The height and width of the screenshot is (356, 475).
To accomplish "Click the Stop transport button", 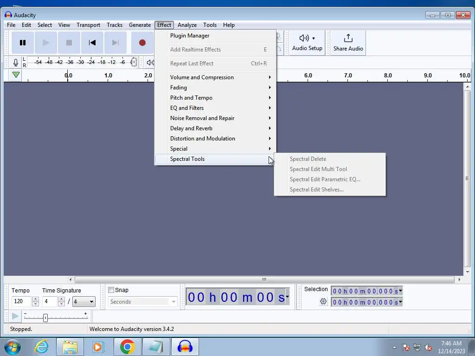I will pyautogui.click(x=69, y=43).
